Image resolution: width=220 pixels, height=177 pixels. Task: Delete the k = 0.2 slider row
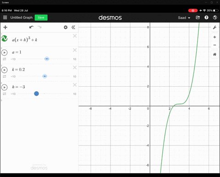75,67
